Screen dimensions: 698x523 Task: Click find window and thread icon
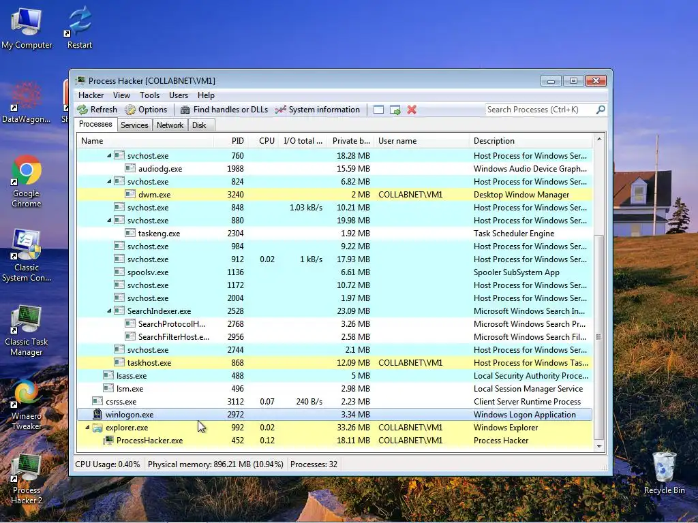click(x=395, y=110)
